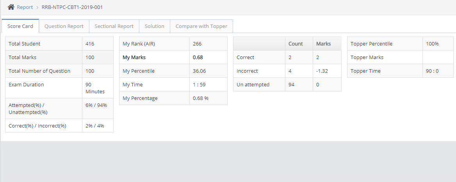Click the bold My Marks label
This screenshot has width=456, height=182.
(x=134, y=58)
